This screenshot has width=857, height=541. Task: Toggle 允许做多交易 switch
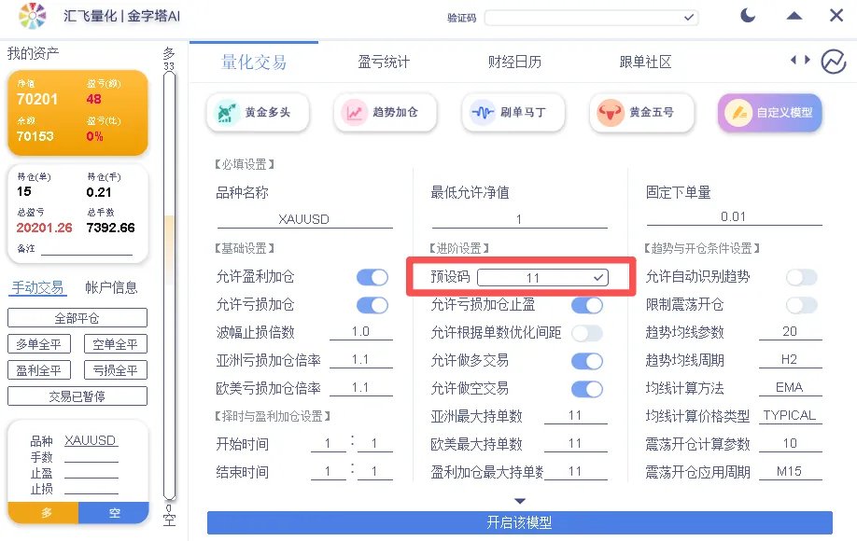pos(587,361)
